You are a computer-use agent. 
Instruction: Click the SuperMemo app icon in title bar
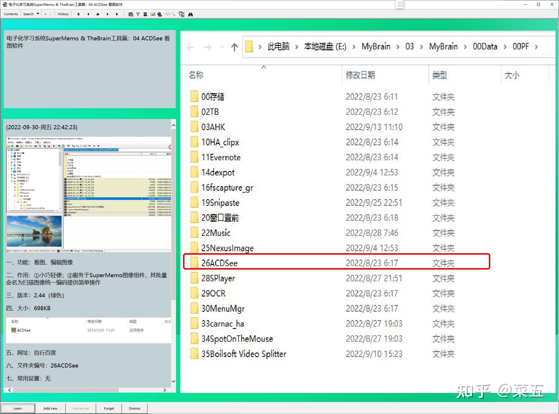pos(5,4)
